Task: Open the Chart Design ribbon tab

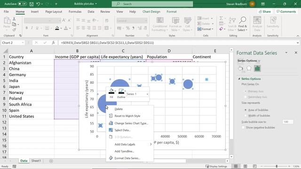Action: coord(151,12)
